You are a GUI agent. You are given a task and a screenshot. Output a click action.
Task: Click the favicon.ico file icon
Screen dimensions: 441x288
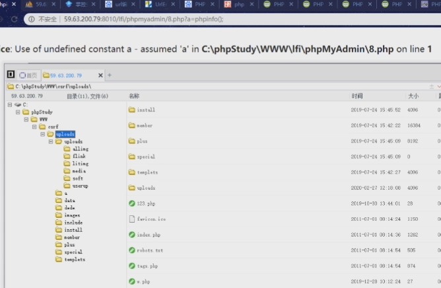pos(132,219)
